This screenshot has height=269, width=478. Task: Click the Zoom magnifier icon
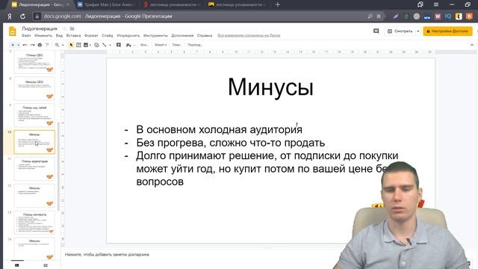pyautogui.click(x=57, y=45)
